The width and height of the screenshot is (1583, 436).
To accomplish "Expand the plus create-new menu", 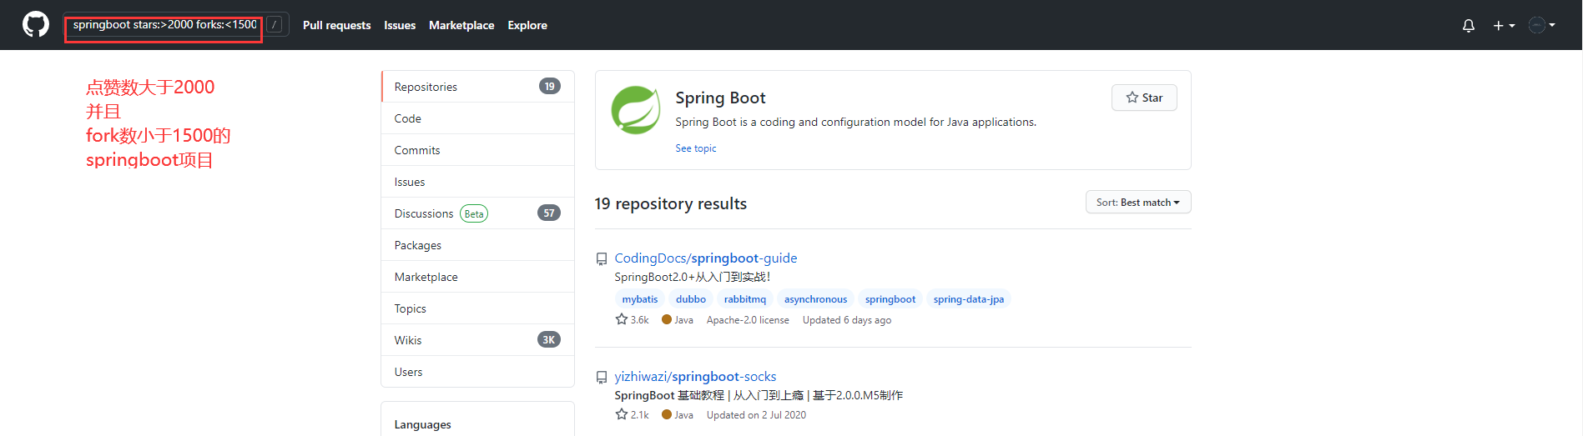I will pos(1504,26).
